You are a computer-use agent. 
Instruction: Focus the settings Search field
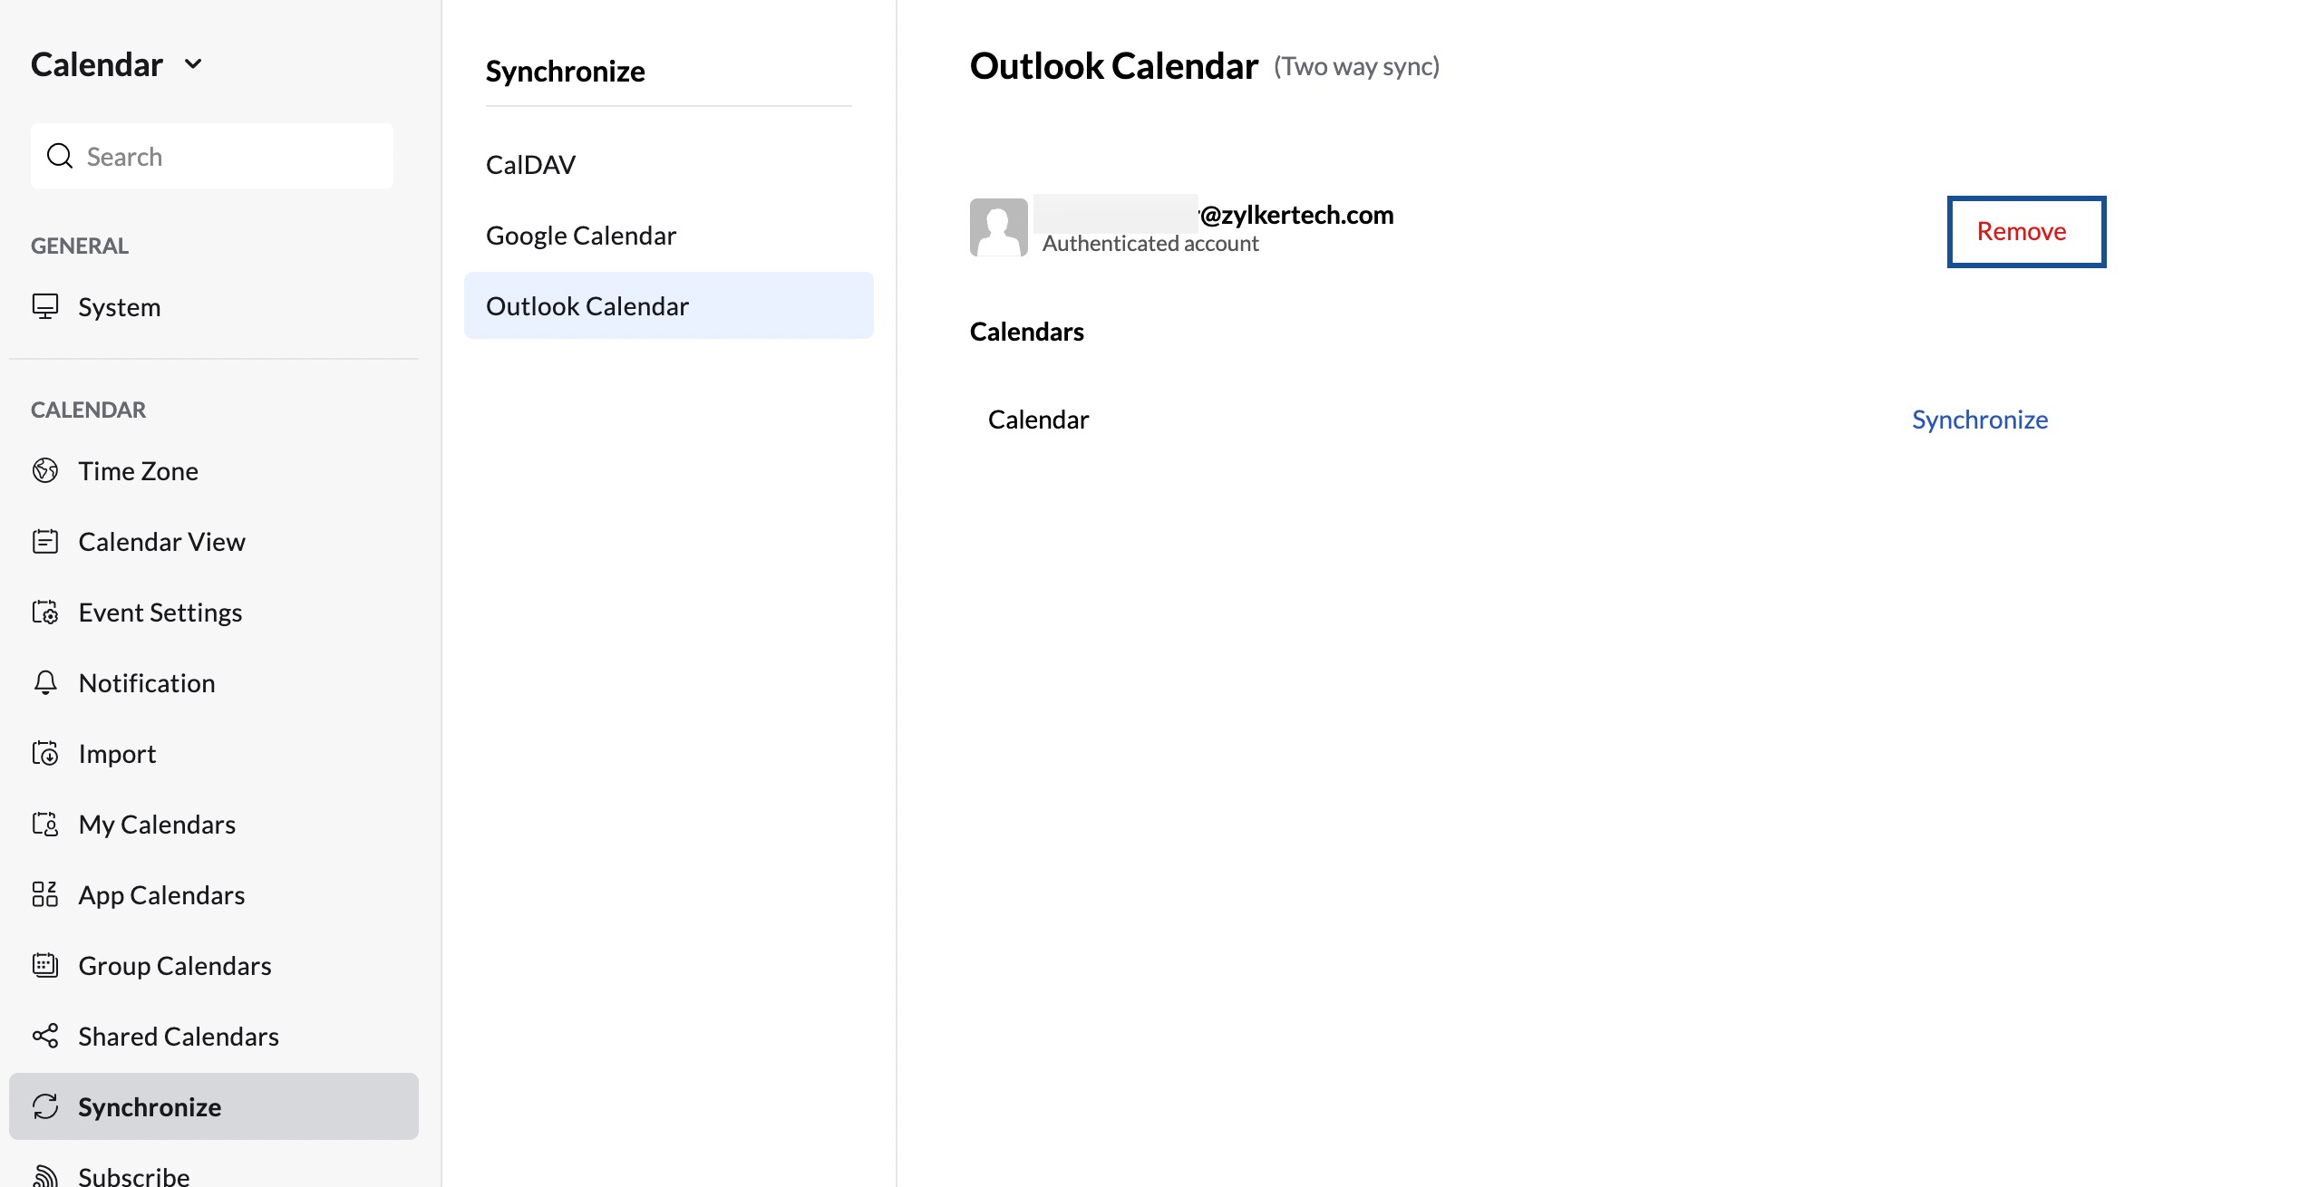[212, 156]
